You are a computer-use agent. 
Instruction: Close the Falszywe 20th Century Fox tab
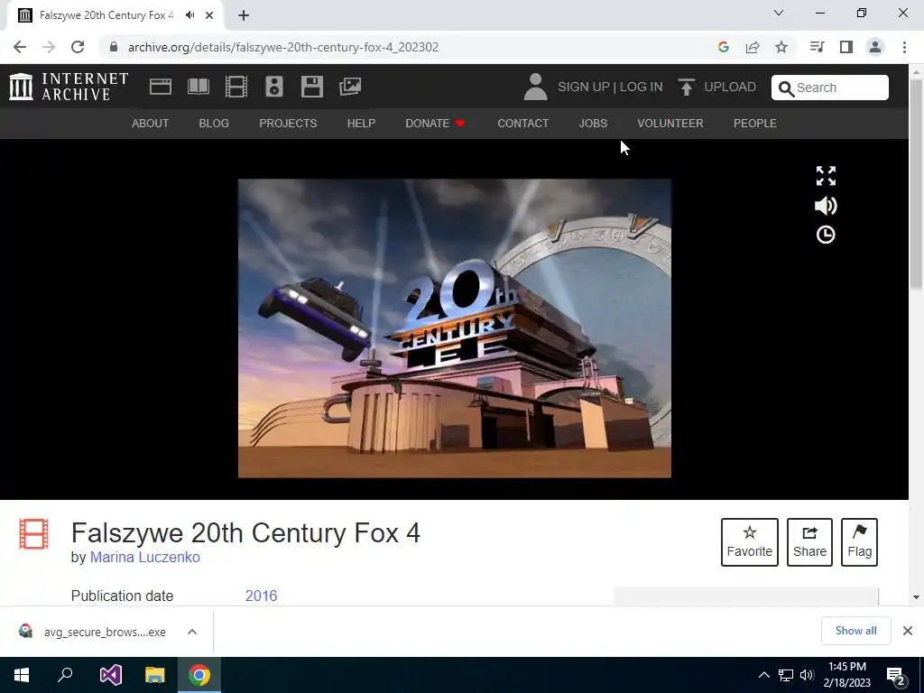pyautogui.click(x=209, y=15)
